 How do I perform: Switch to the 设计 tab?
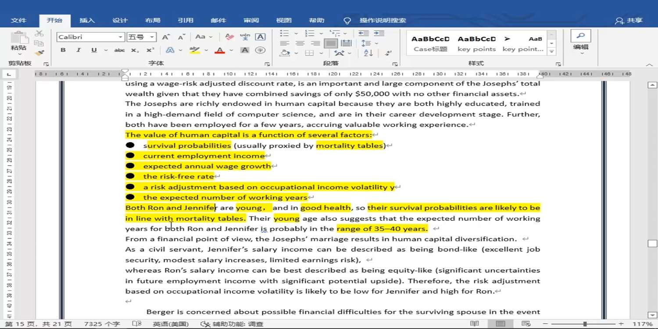pyautogui.click(x=120, y=20)
